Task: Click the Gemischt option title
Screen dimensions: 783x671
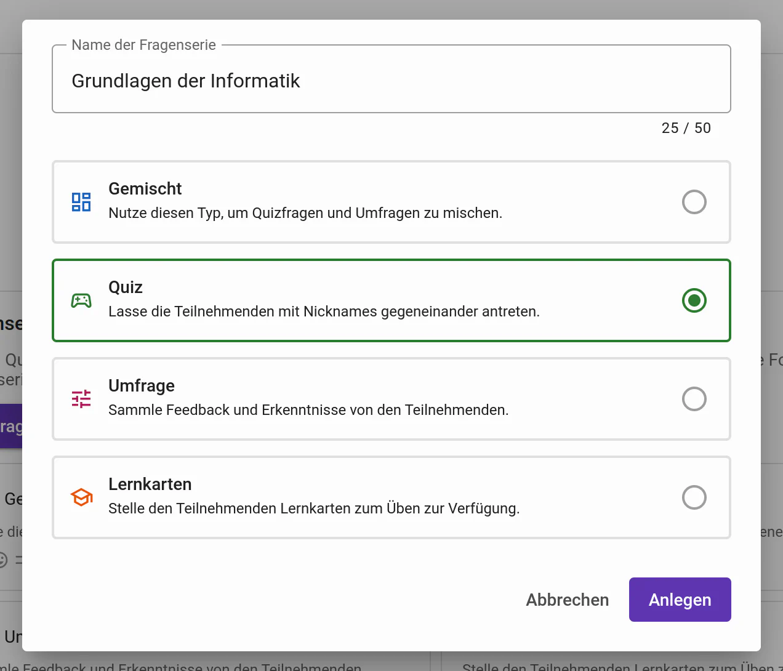Action: pos(145,189)
